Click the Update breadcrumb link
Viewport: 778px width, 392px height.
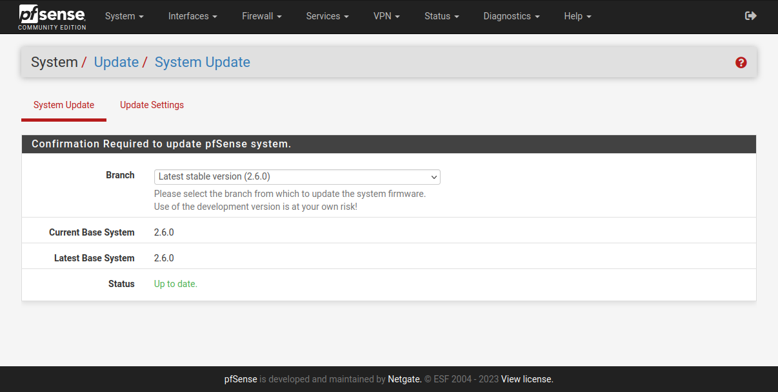116,62
